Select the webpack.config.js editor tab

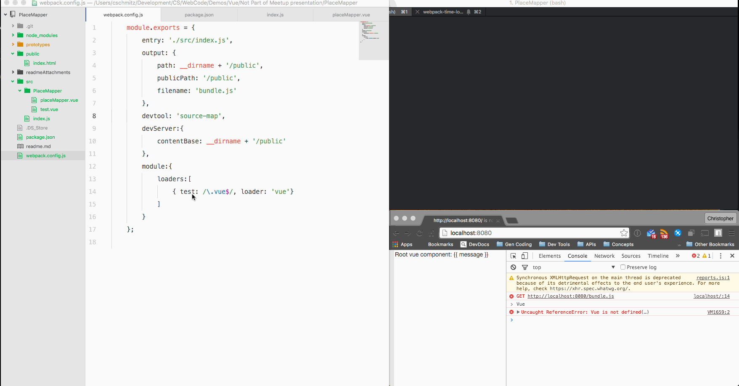pyautogui.click(x=123, y=15)
